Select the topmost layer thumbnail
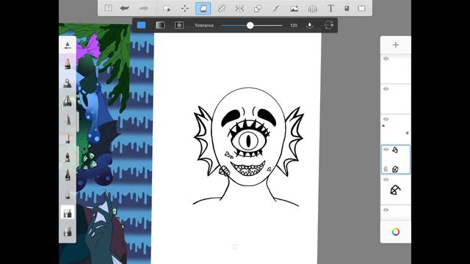The height and width of the screenshot is (264, 470). point(396,69)
